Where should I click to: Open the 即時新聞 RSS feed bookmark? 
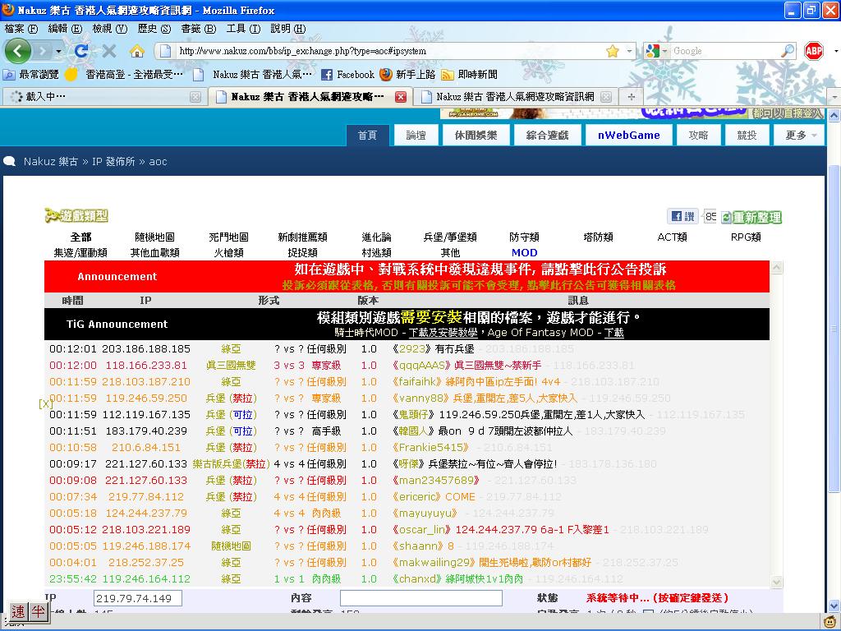[469, 75]
